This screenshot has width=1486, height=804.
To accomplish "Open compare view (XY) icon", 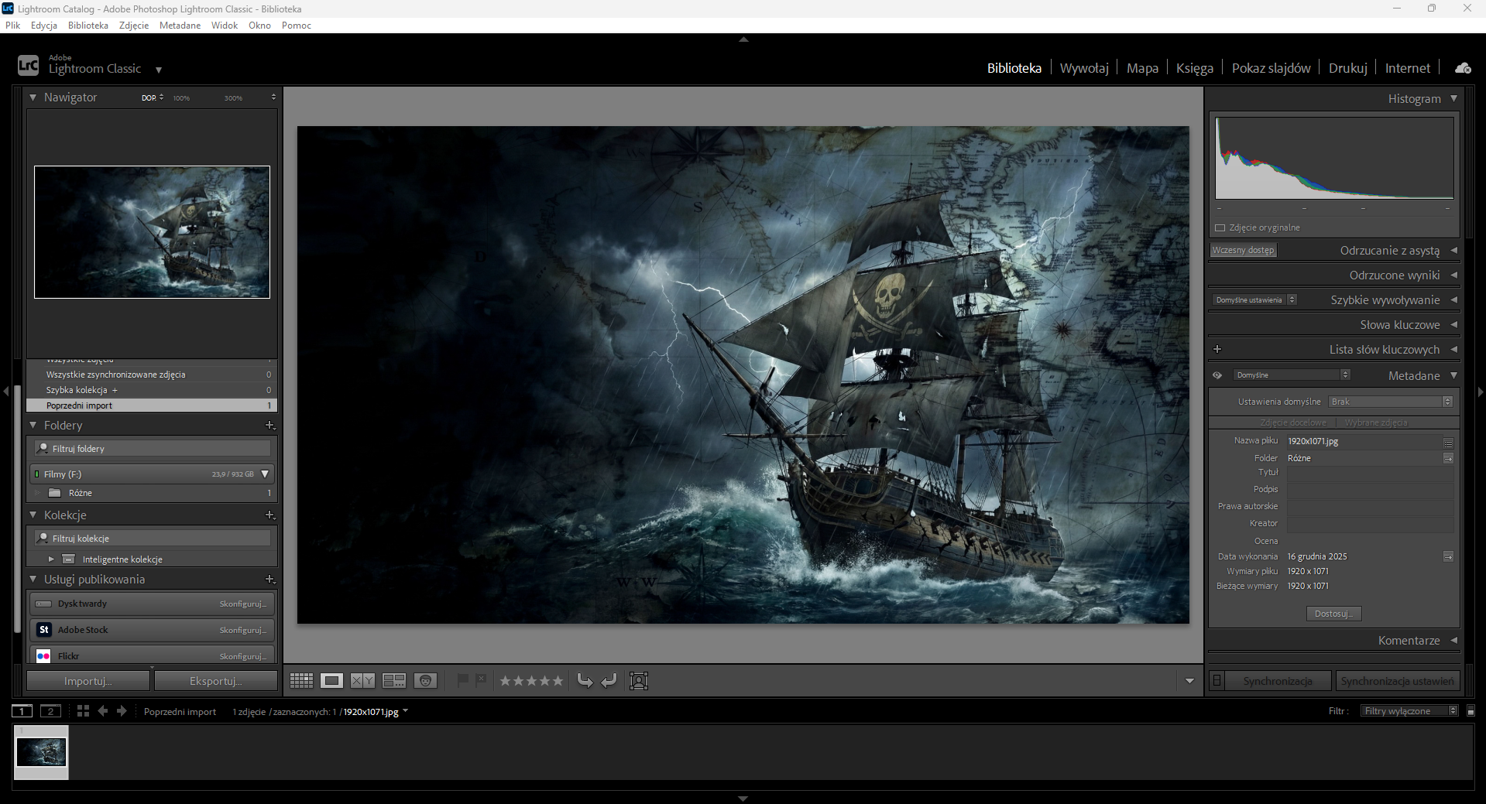I will click(x=362, y=681).
